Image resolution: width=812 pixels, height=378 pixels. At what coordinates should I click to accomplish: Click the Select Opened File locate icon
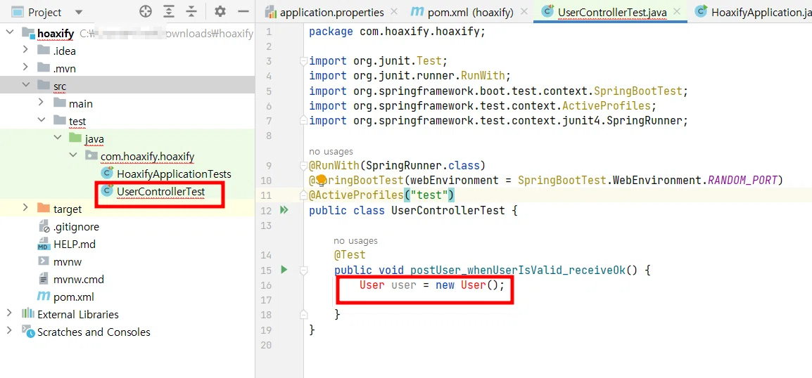point(146,11)
